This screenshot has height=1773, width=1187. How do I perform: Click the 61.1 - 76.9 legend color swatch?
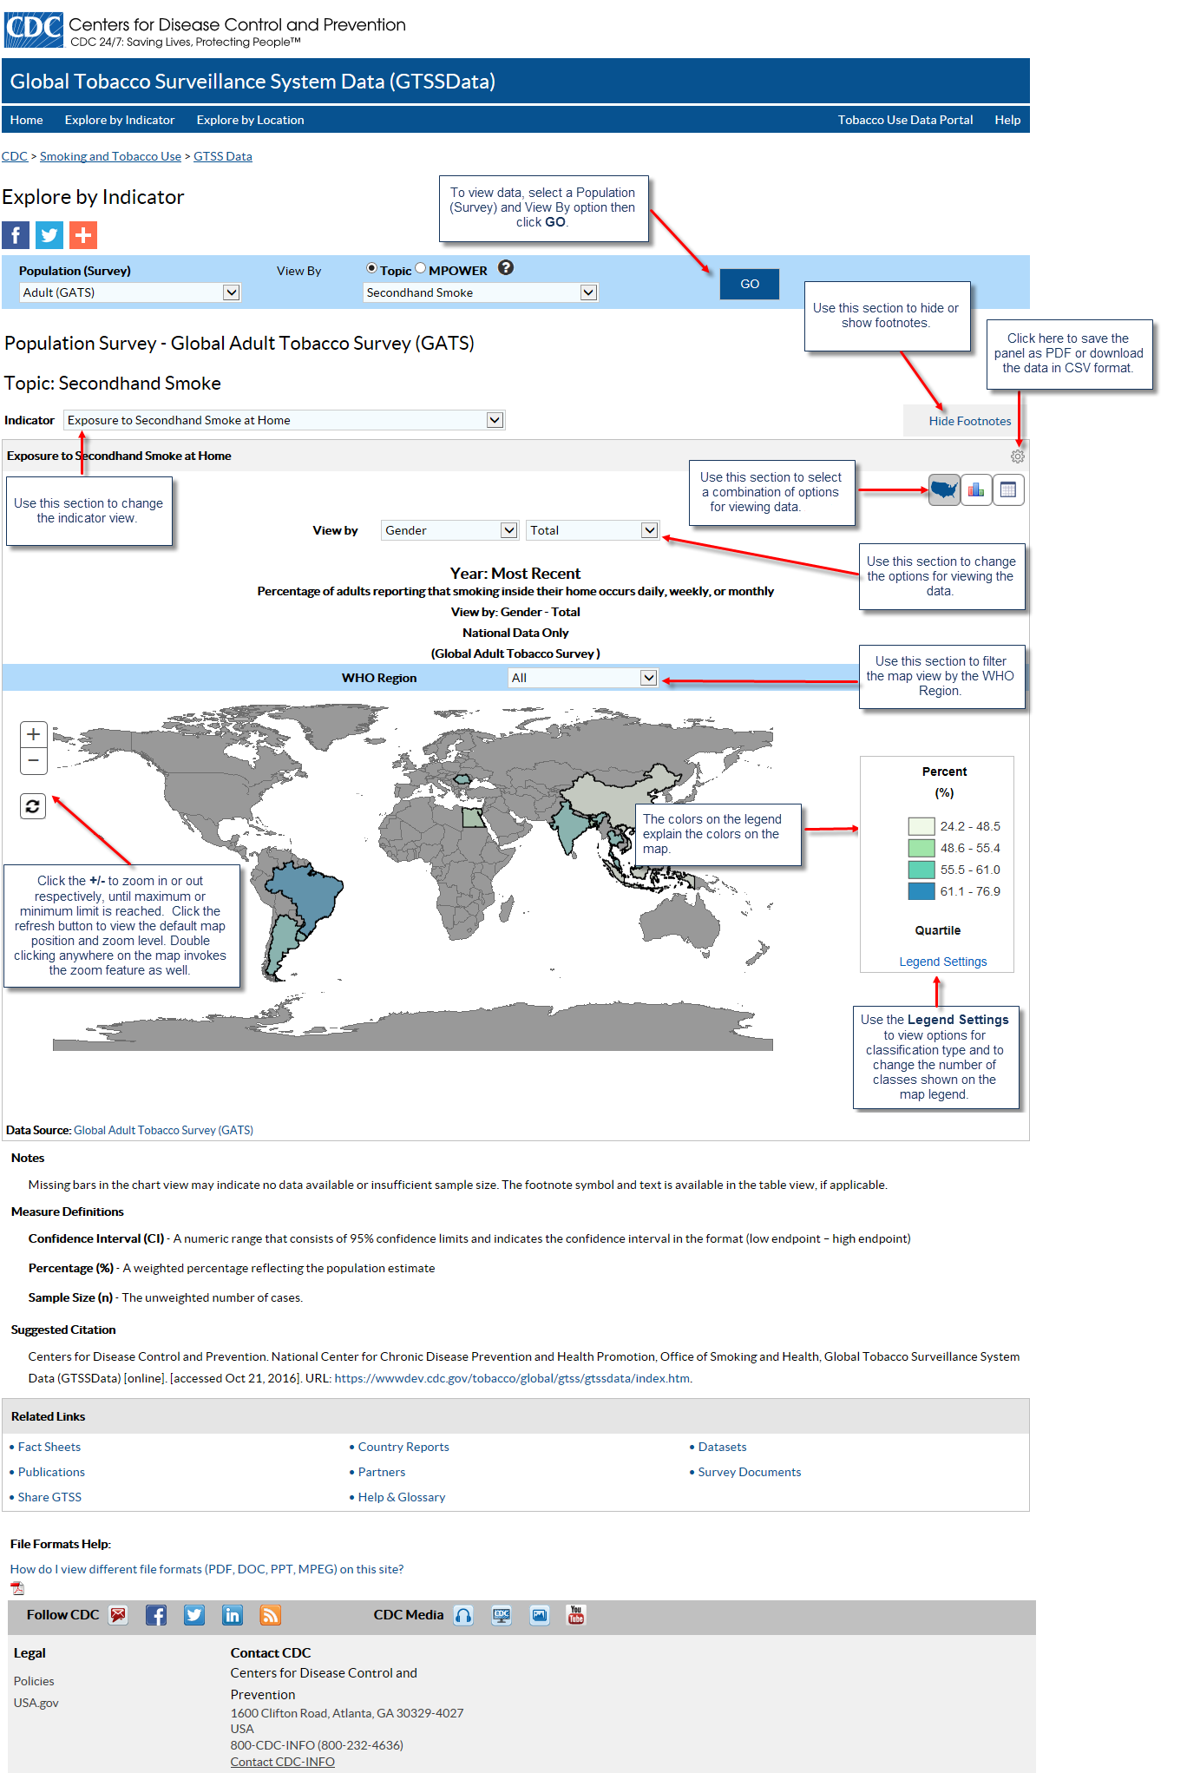921,891
